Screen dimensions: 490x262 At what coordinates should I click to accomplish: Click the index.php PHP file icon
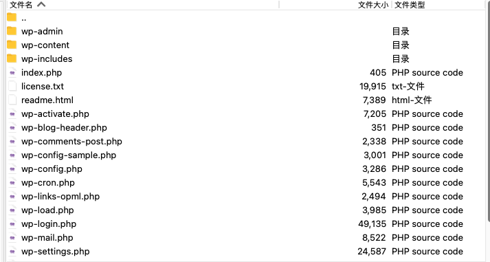12,72
